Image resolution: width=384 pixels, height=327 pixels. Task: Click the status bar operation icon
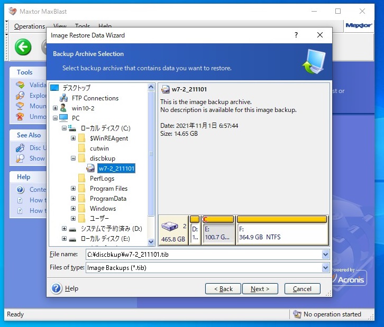click(x=297, y=314)
